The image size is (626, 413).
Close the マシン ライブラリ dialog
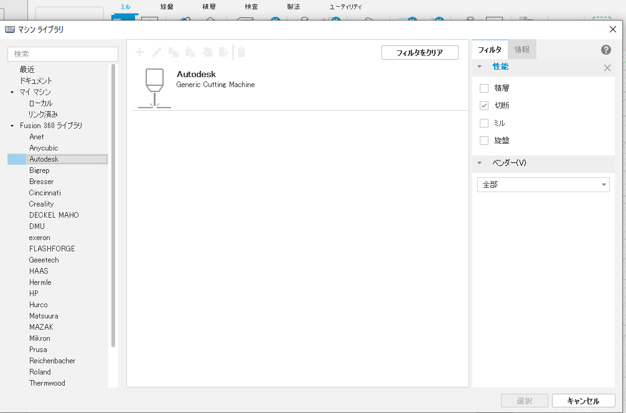pos(613,29)
